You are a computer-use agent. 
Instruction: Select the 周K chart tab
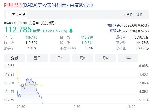point(83,58)
